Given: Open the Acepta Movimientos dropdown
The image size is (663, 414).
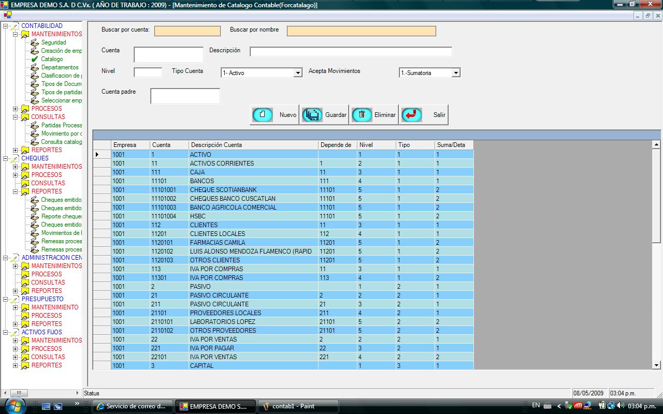Looking at the screenshot, I should click(456, 73).
